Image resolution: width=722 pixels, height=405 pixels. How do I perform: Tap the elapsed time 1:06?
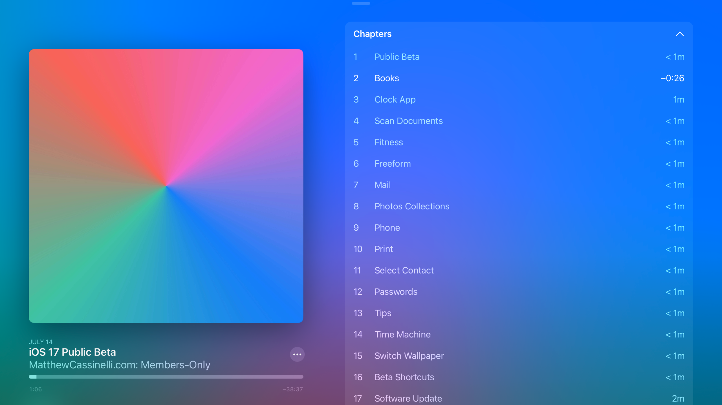[x=36, y=389]
